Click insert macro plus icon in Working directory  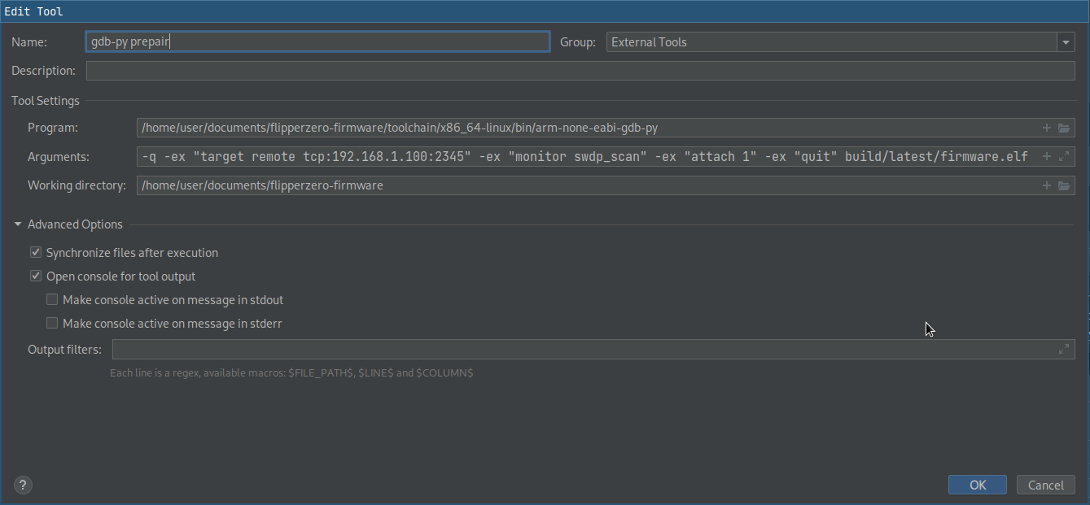tap(1047, 185)
